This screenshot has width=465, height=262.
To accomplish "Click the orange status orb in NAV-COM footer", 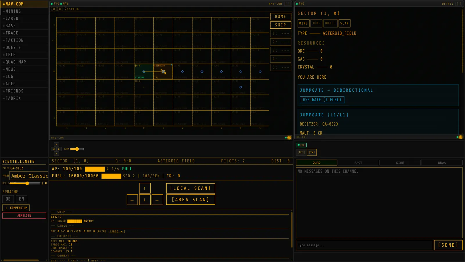I will click(x=289, y=138).
